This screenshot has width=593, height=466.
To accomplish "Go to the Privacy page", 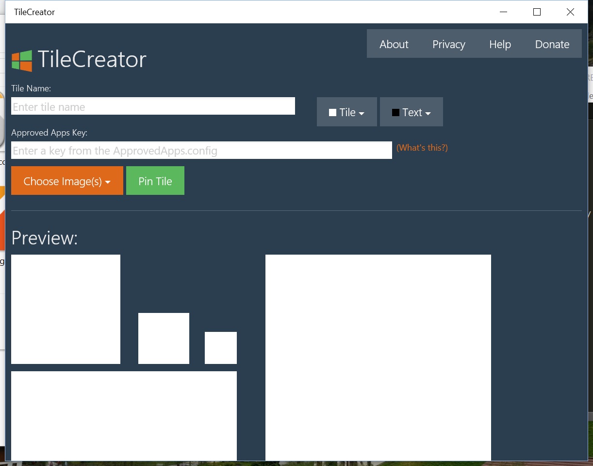I will [448, 44].
